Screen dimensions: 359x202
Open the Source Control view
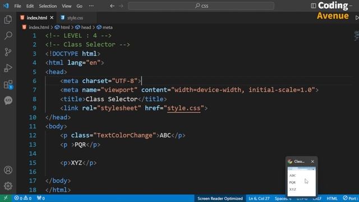pyautogui.click(x=8, y=52)
